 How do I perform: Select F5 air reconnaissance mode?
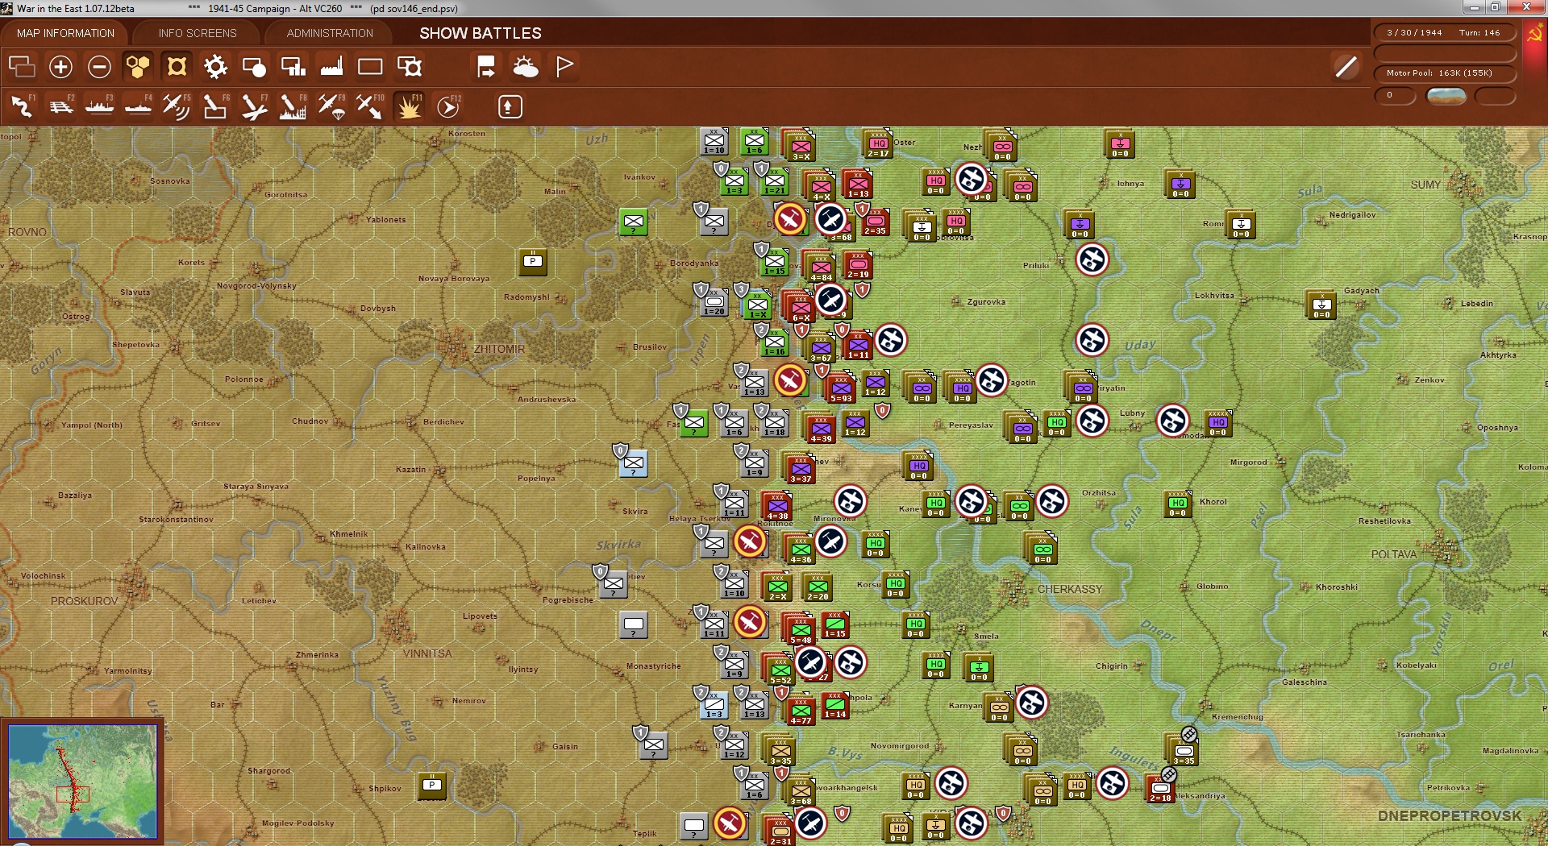177,106
